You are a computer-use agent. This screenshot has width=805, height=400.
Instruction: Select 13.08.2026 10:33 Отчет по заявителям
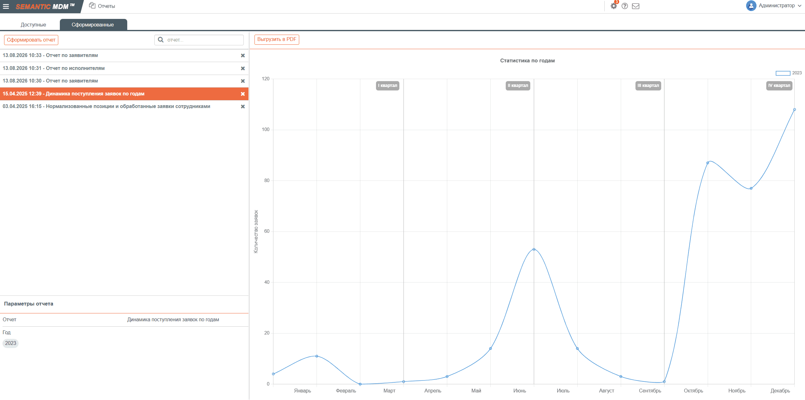(x=124, y=55)
